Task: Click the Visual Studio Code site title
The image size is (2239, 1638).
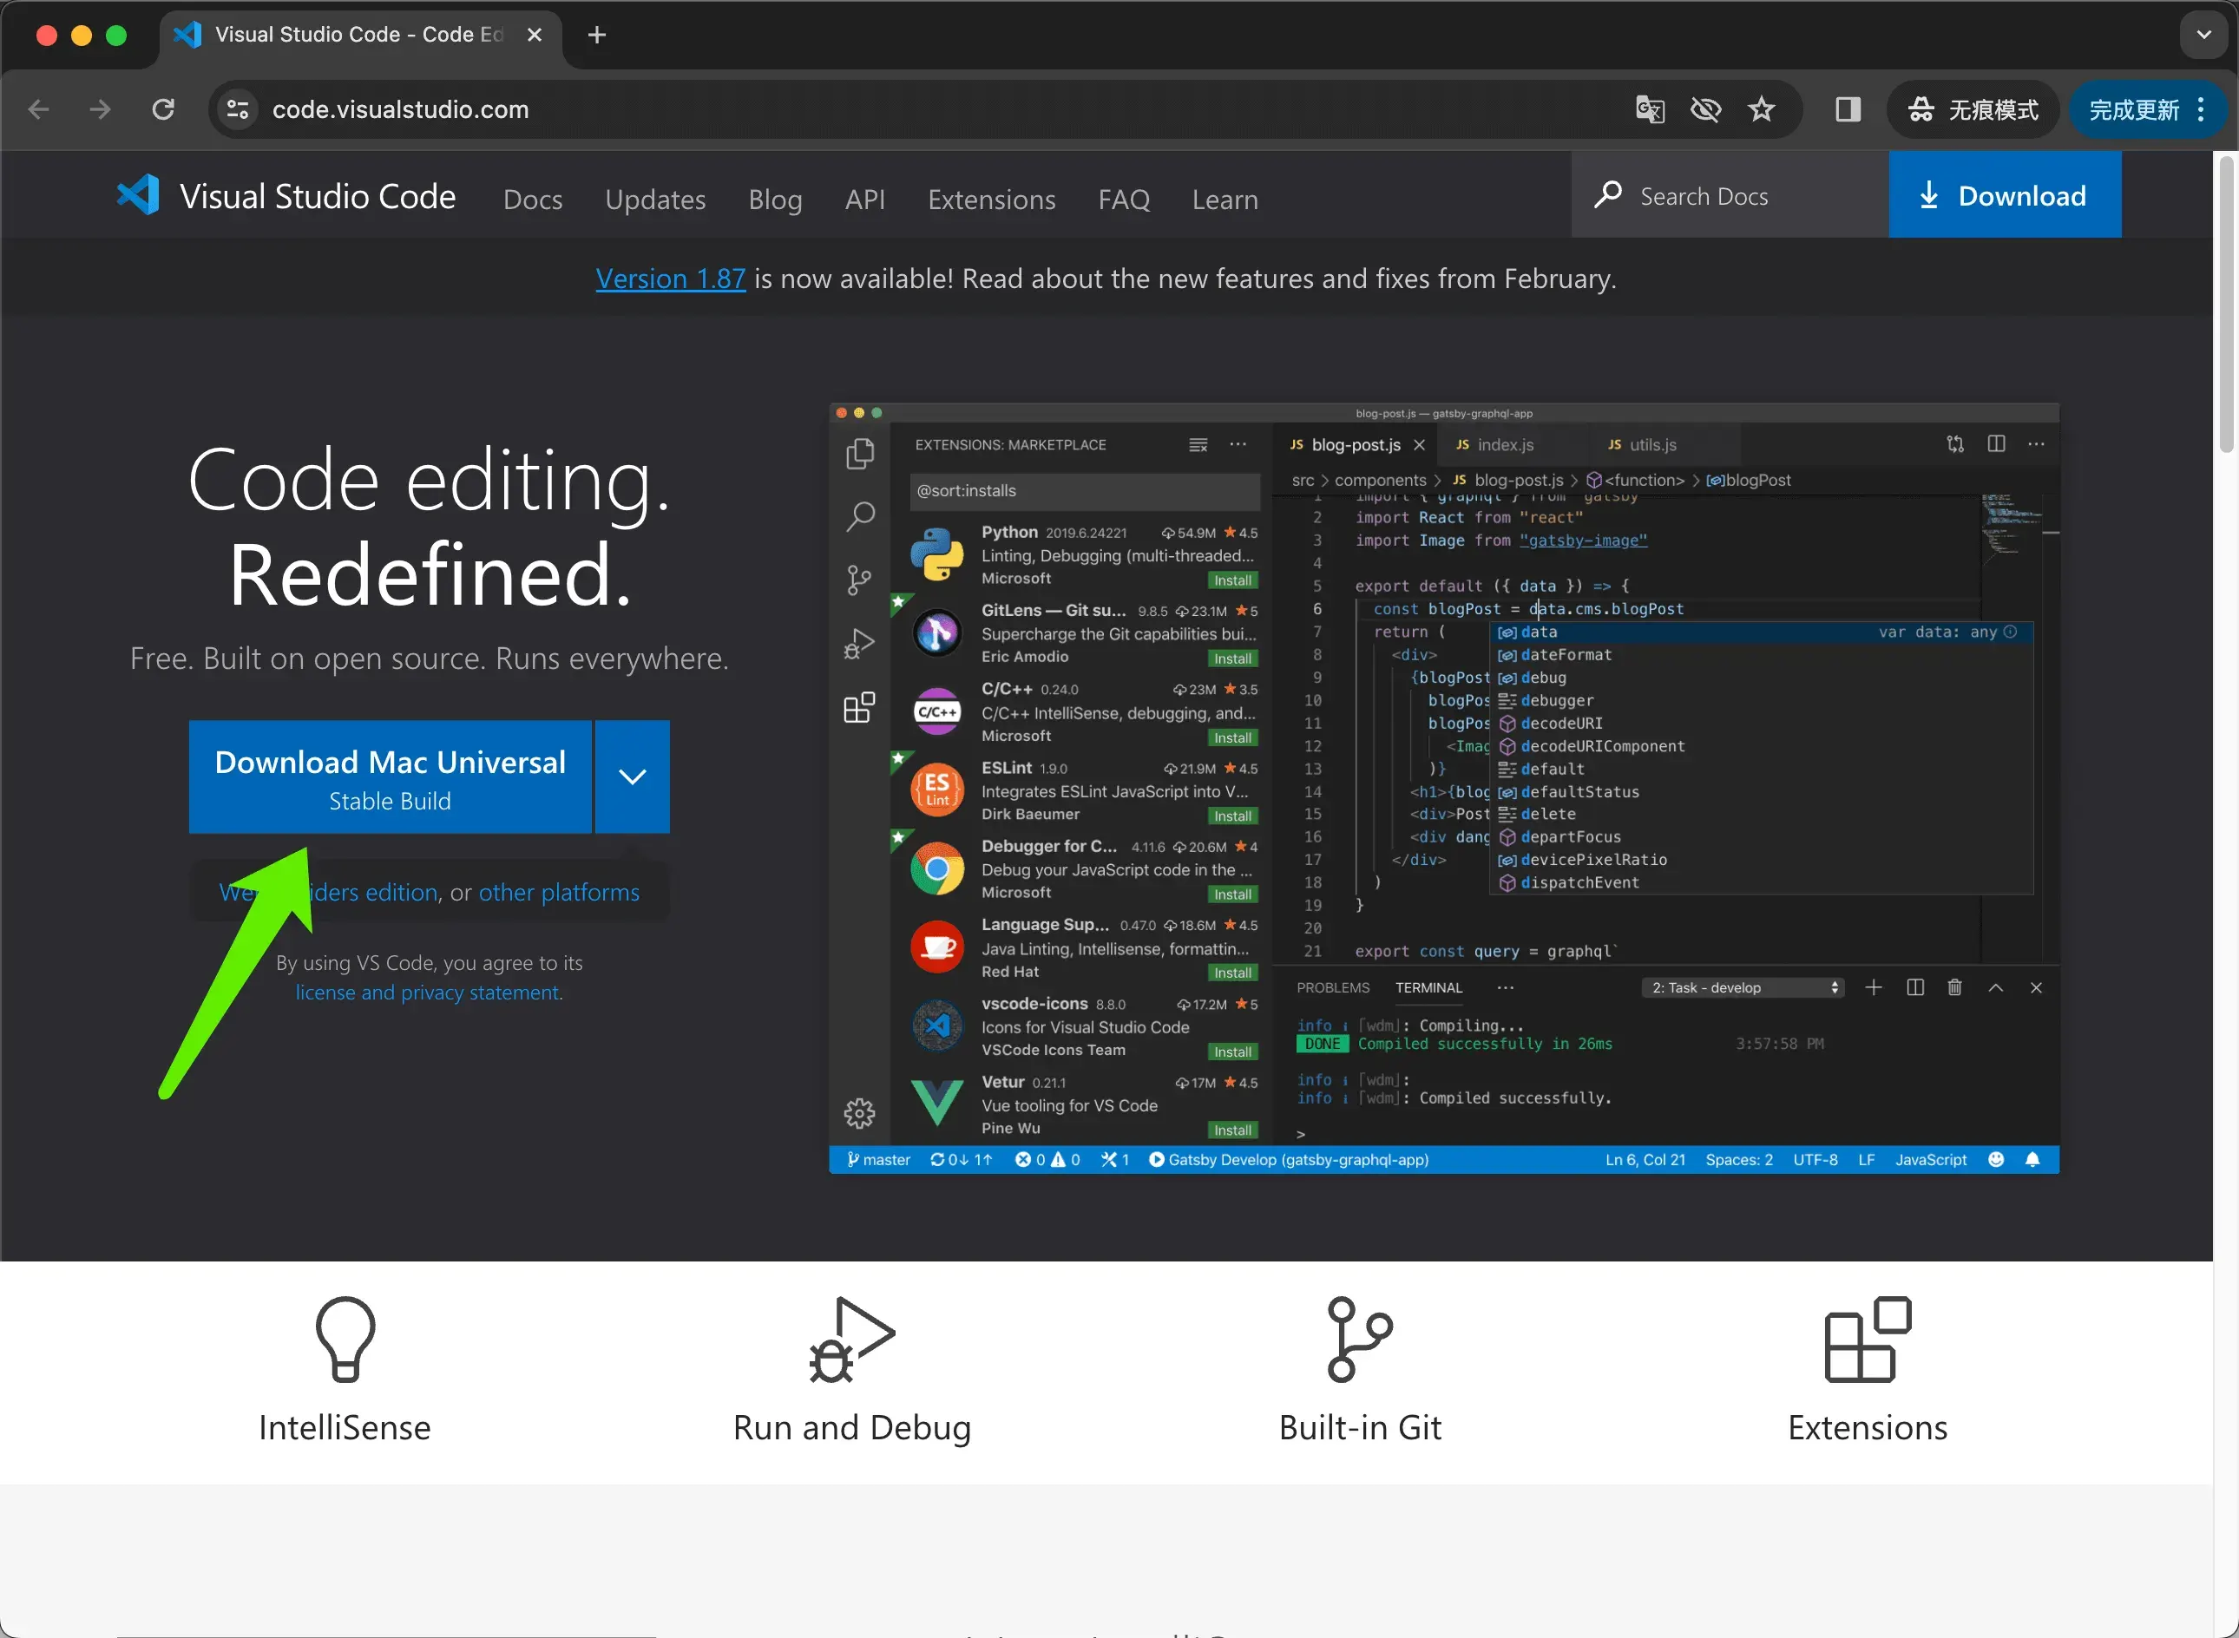Action: click(318, 196)
